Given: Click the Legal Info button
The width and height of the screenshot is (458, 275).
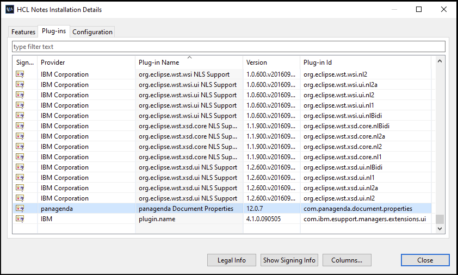Looking at the screenshot, I should [232, 260].
